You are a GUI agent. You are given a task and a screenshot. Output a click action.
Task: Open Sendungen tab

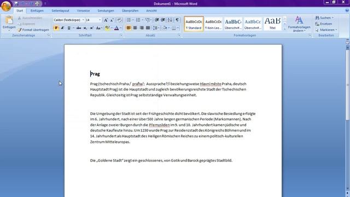tap(106, 11)
